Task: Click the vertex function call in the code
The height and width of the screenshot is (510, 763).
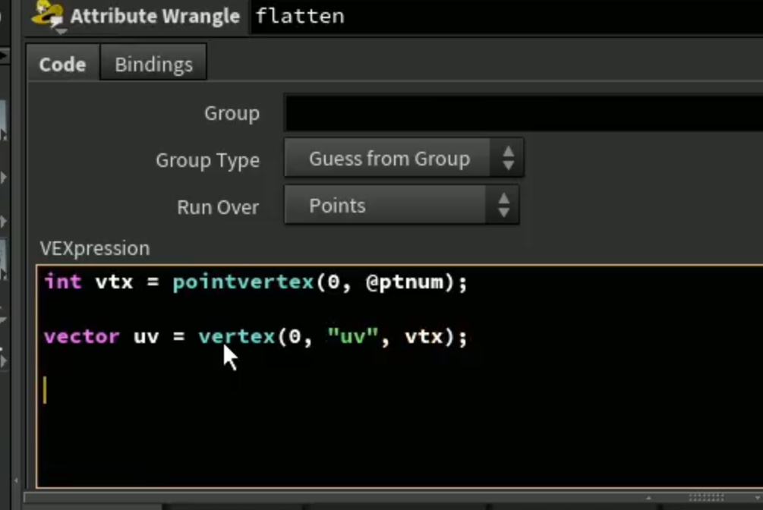Action: [x=237, y=336]
